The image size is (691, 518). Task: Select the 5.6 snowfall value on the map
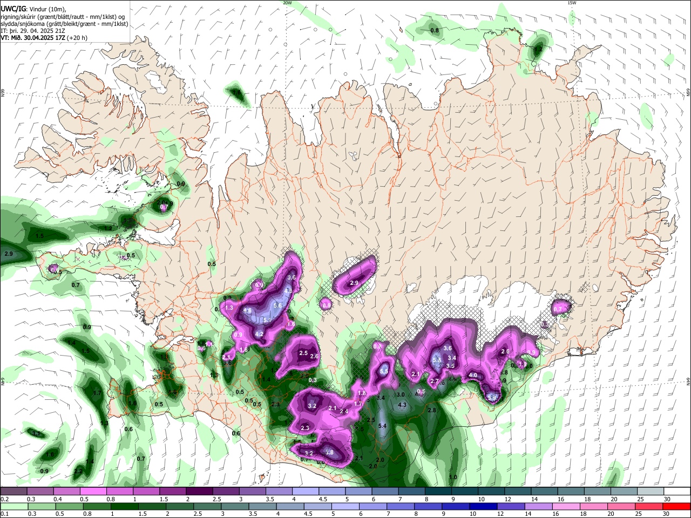tap(278, 305)
